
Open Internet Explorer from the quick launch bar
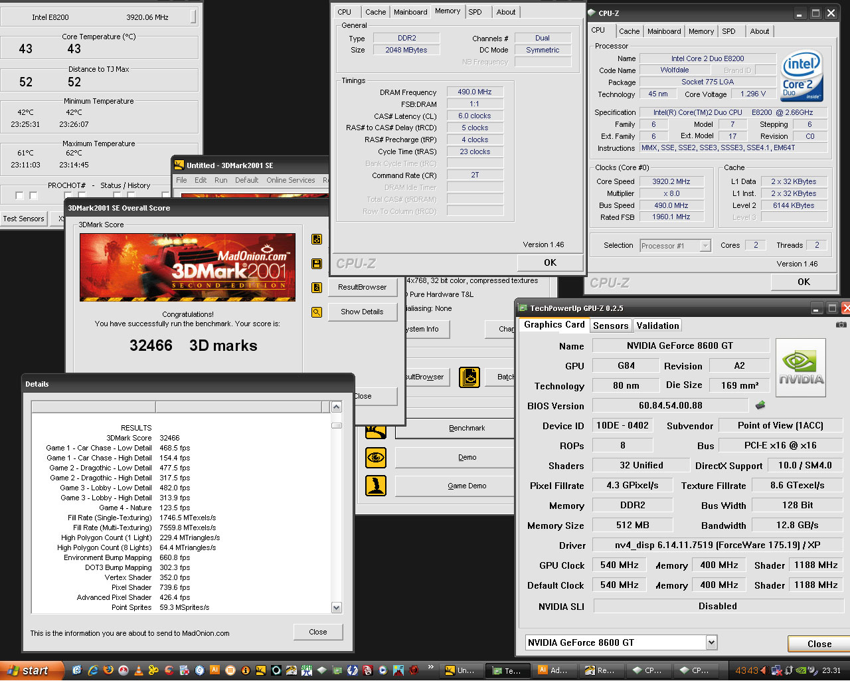[x=92, y=670]
